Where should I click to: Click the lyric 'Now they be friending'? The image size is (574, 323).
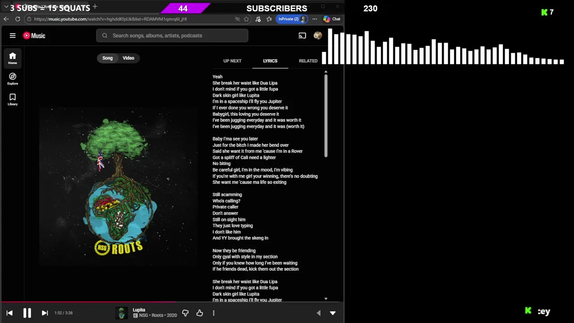[x=234, y=251]
